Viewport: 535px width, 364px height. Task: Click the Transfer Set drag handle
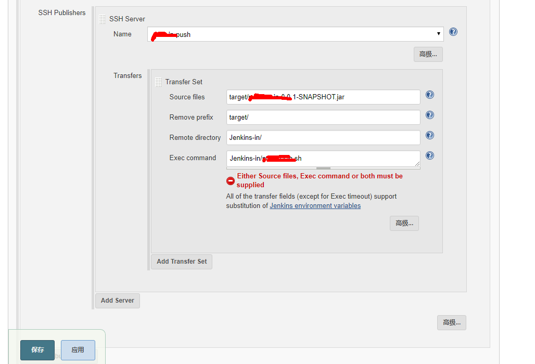click(158, 82)
